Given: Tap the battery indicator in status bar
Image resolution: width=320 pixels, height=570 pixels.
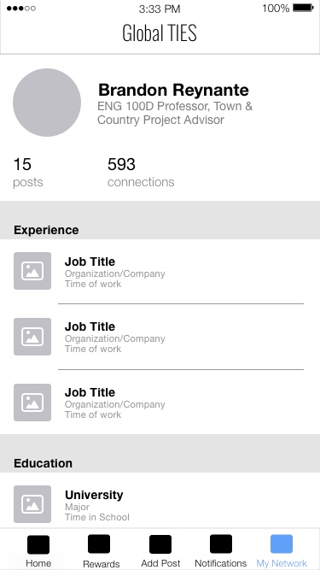Looking at the screenshot, I should point(303,8).
